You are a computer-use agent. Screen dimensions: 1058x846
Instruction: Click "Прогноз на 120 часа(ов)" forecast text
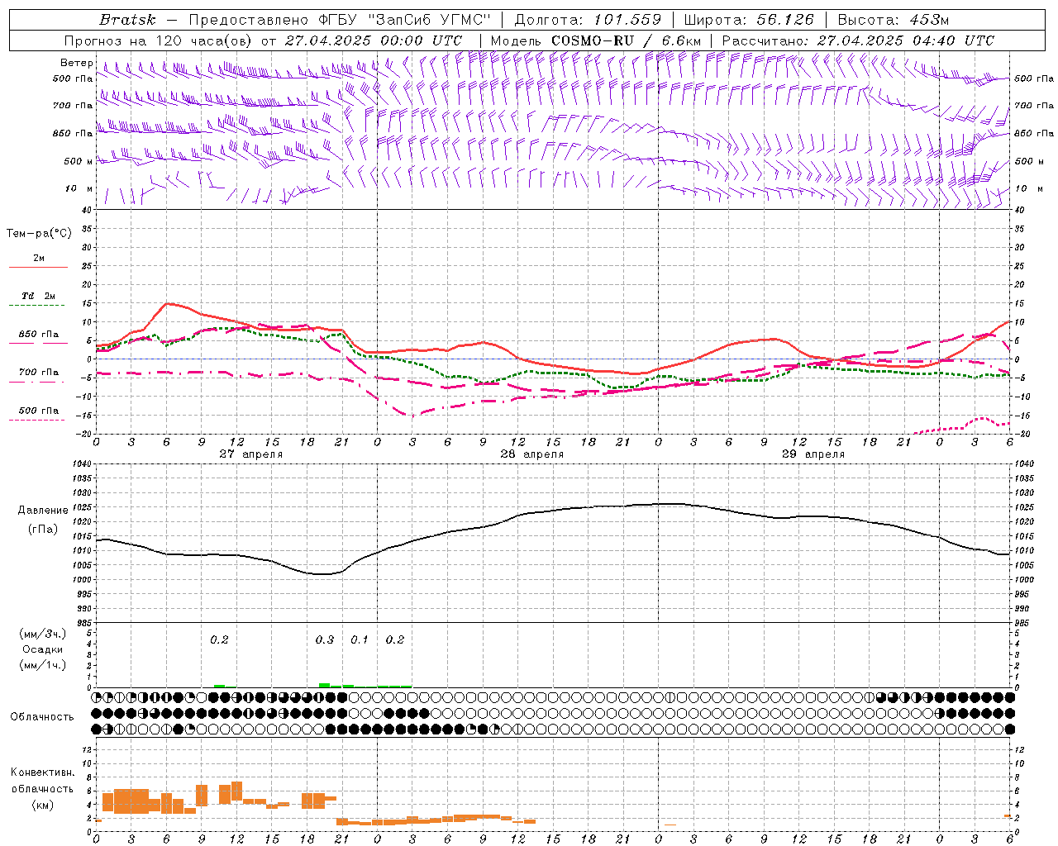point(159,40)
